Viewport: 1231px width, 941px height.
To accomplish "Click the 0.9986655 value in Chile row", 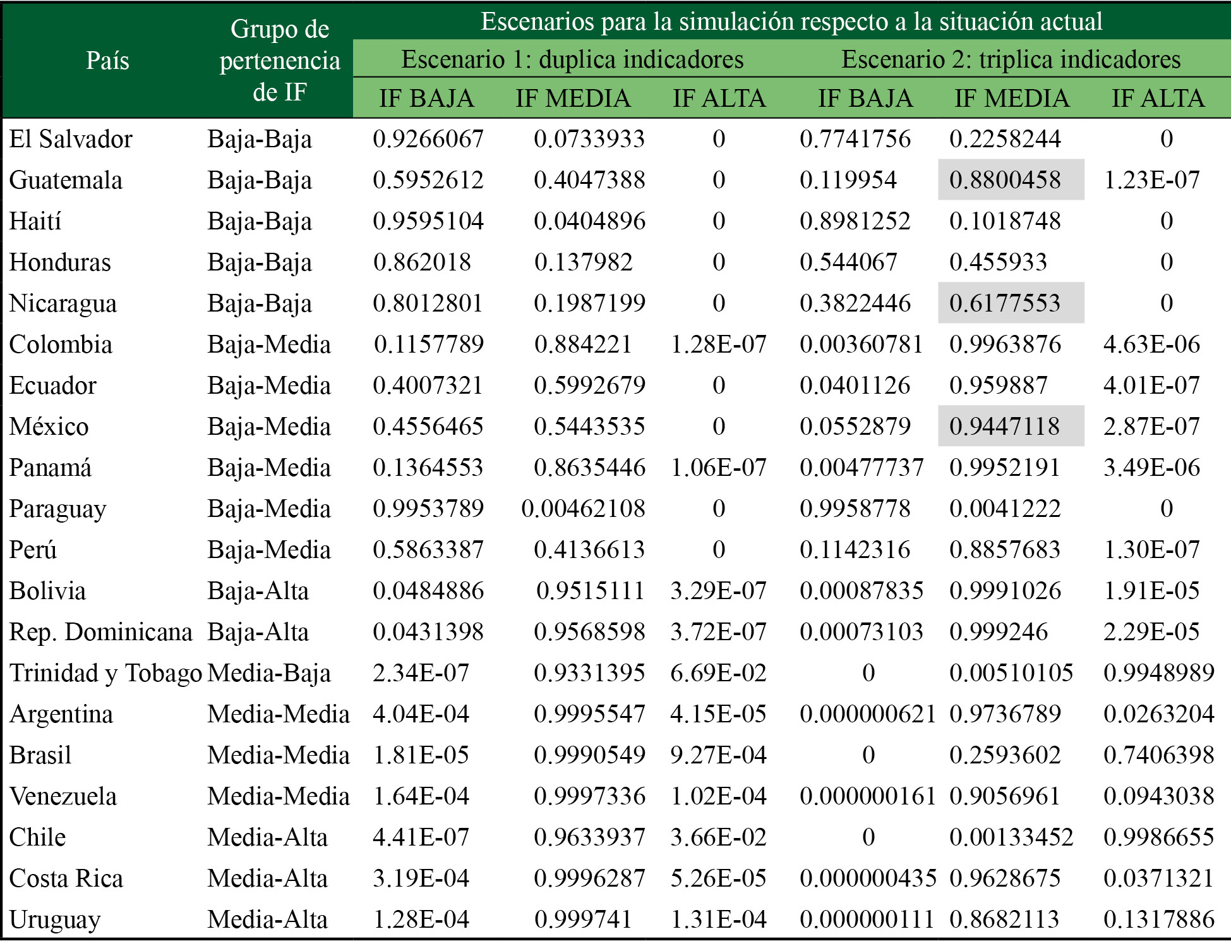I will (x=1158, y=837).
